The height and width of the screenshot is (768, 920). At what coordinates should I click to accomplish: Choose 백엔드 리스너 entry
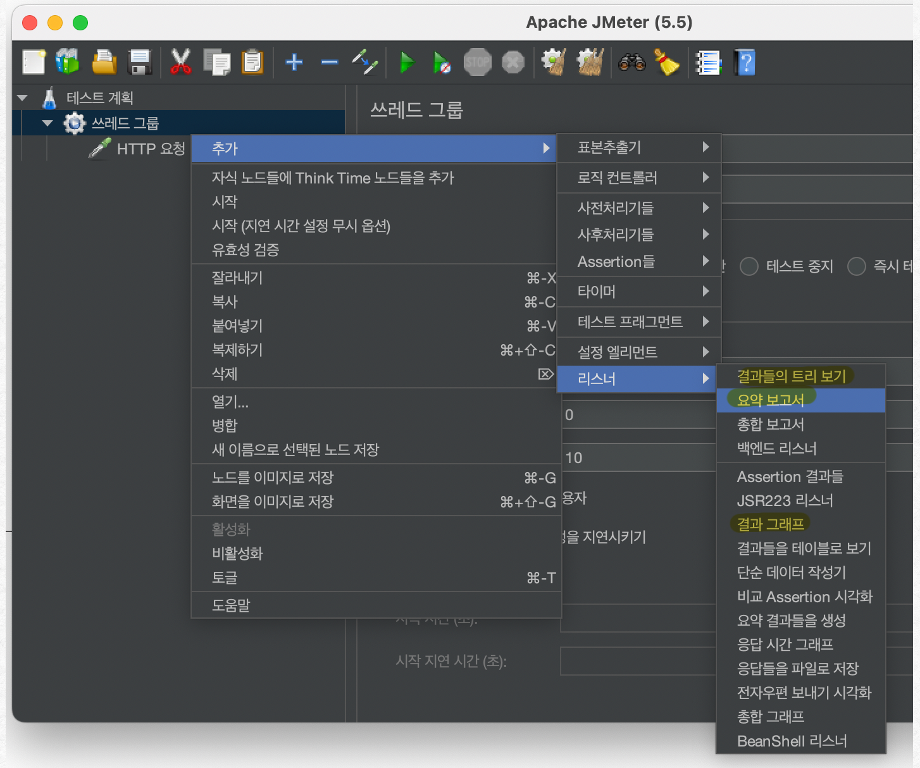pyautogui.click(x=801, y=449)
